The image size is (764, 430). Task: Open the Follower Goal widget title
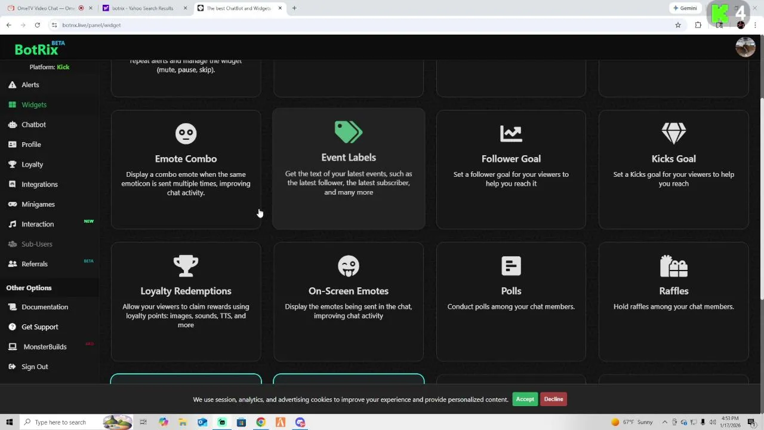click(x=511, y=159)
